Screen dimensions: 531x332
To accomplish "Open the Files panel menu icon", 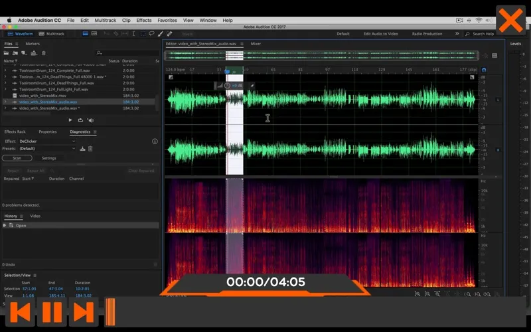I will click(x=17, y=44).
